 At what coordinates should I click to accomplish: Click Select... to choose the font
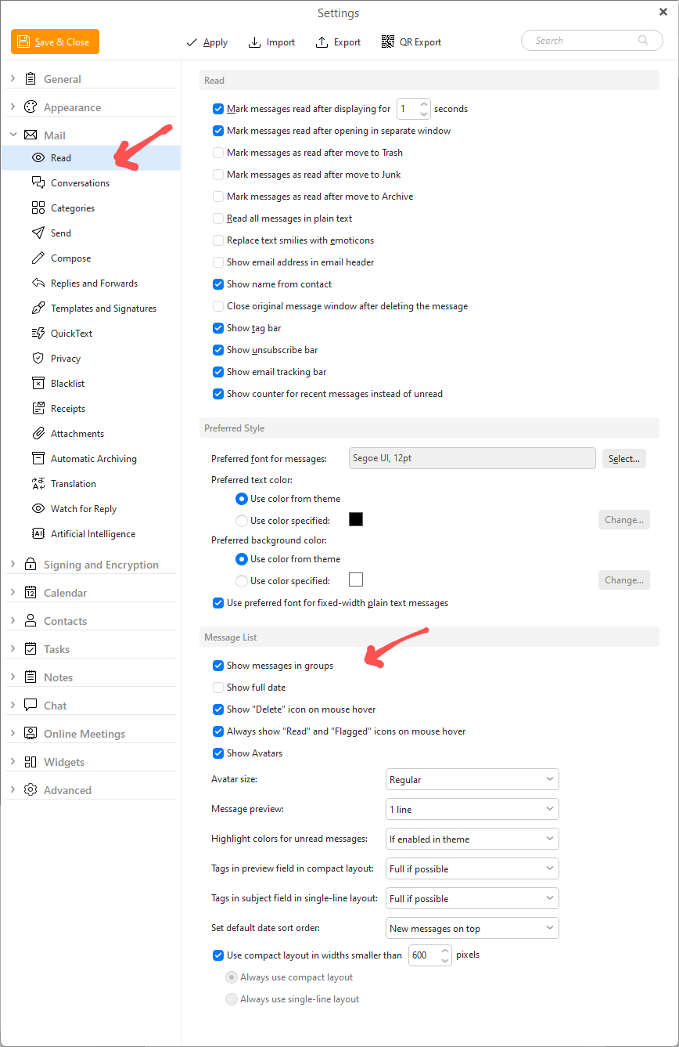click(x=624, y=458)
